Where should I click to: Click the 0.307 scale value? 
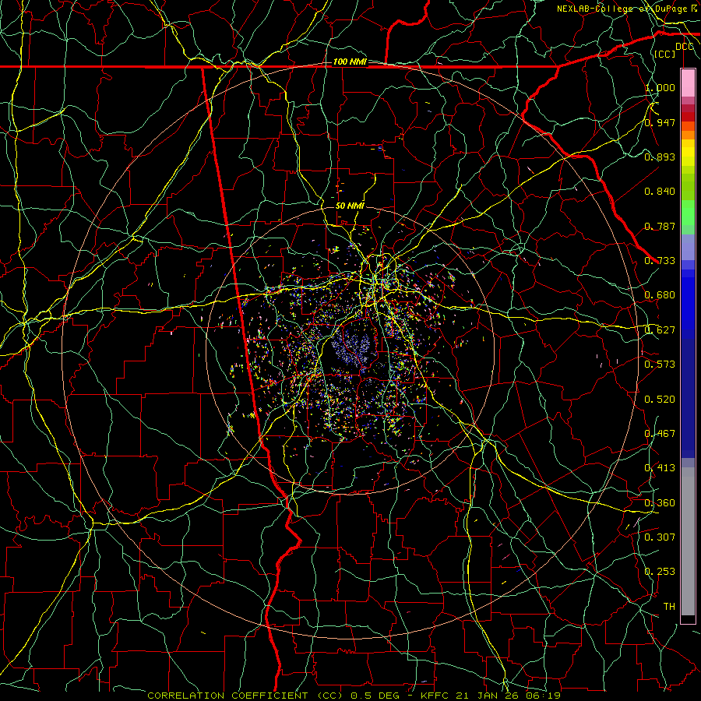tap(660, 537)
